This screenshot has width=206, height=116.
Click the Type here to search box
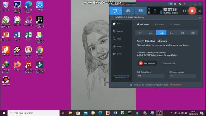tap(33, 113)
